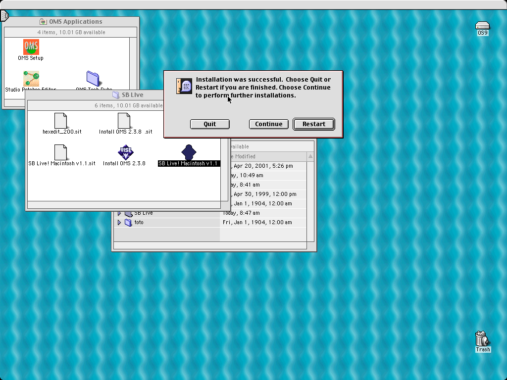Click 'Apr 30, 1999, 12:00 pm' date entry
507x380 pixels.
click(x=265, y=194)
